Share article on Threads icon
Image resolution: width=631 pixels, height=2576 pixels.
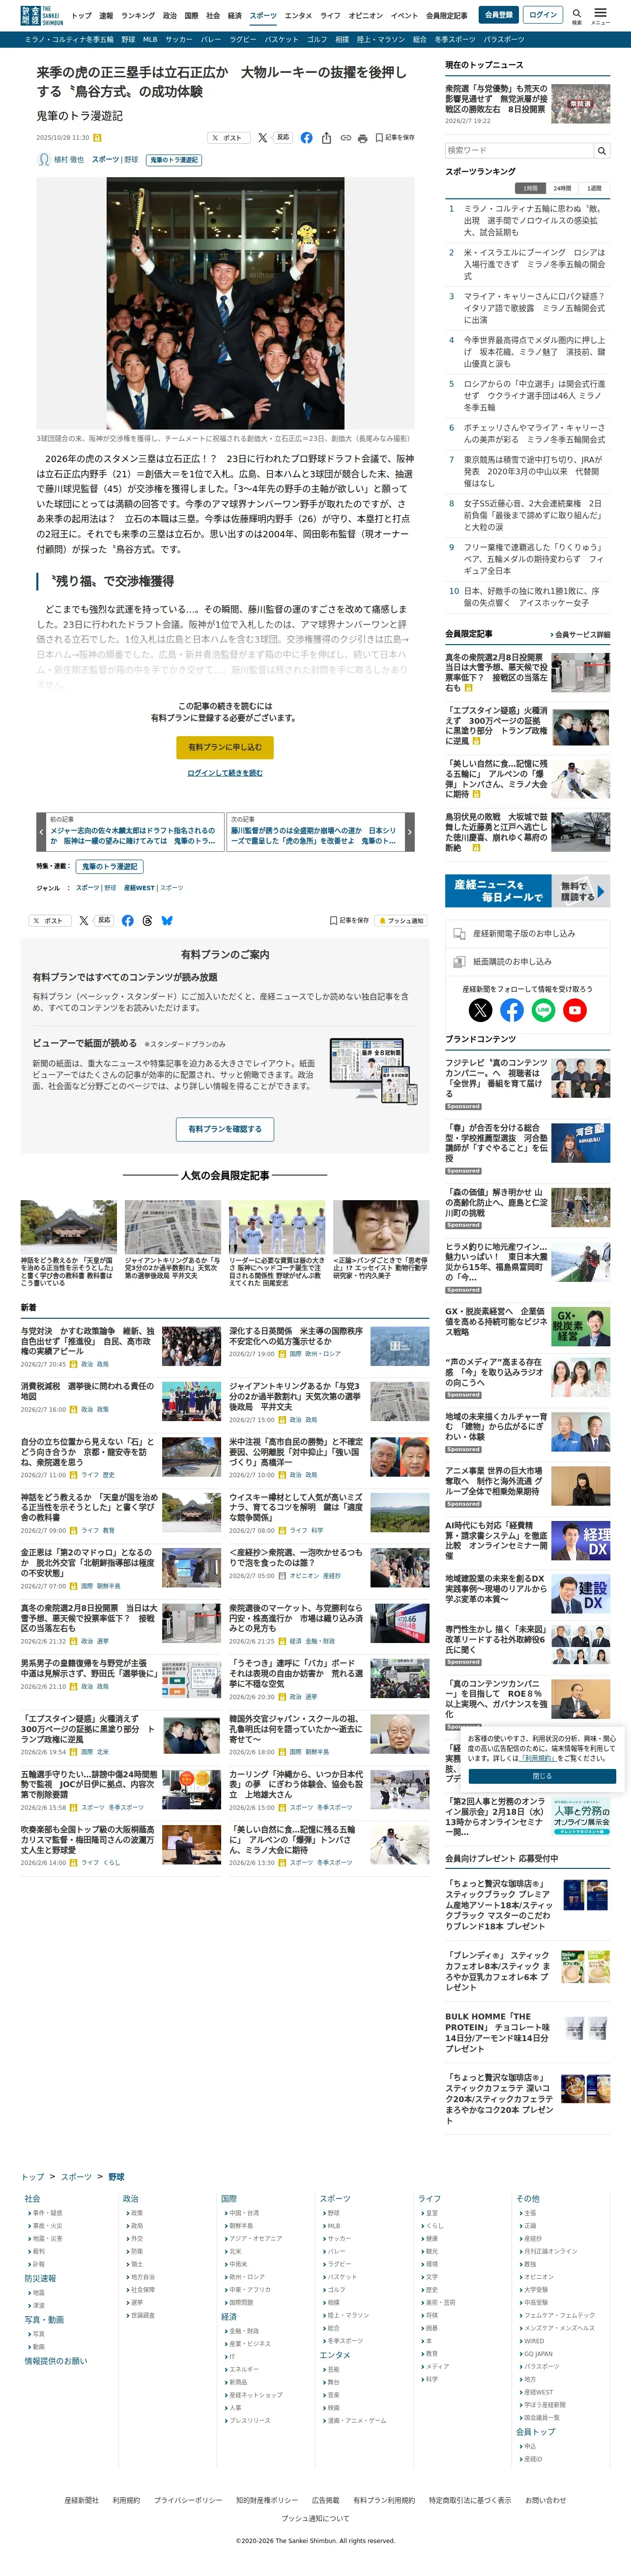148,921
